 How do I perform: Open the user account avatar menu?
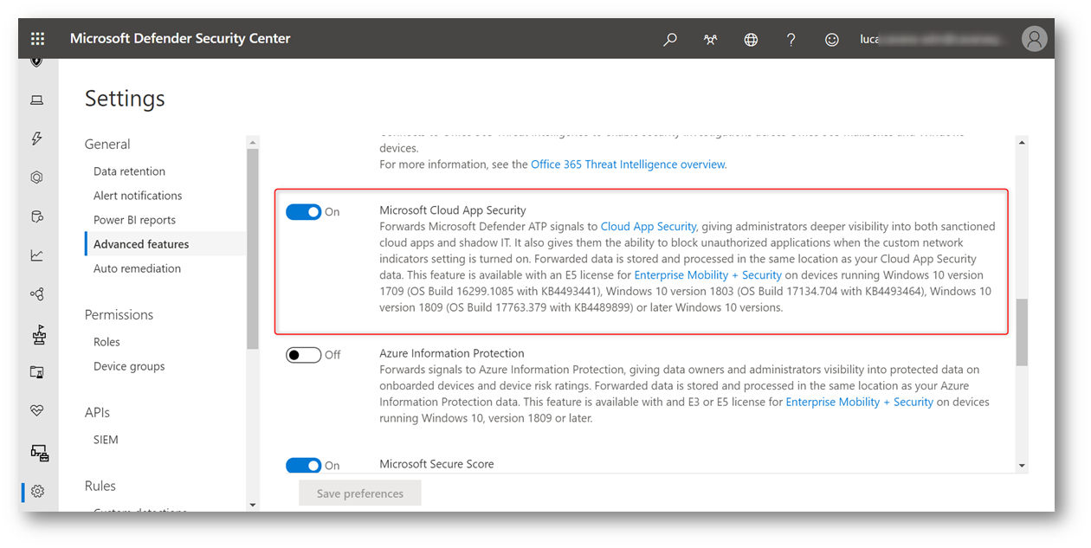point(1034,39)
